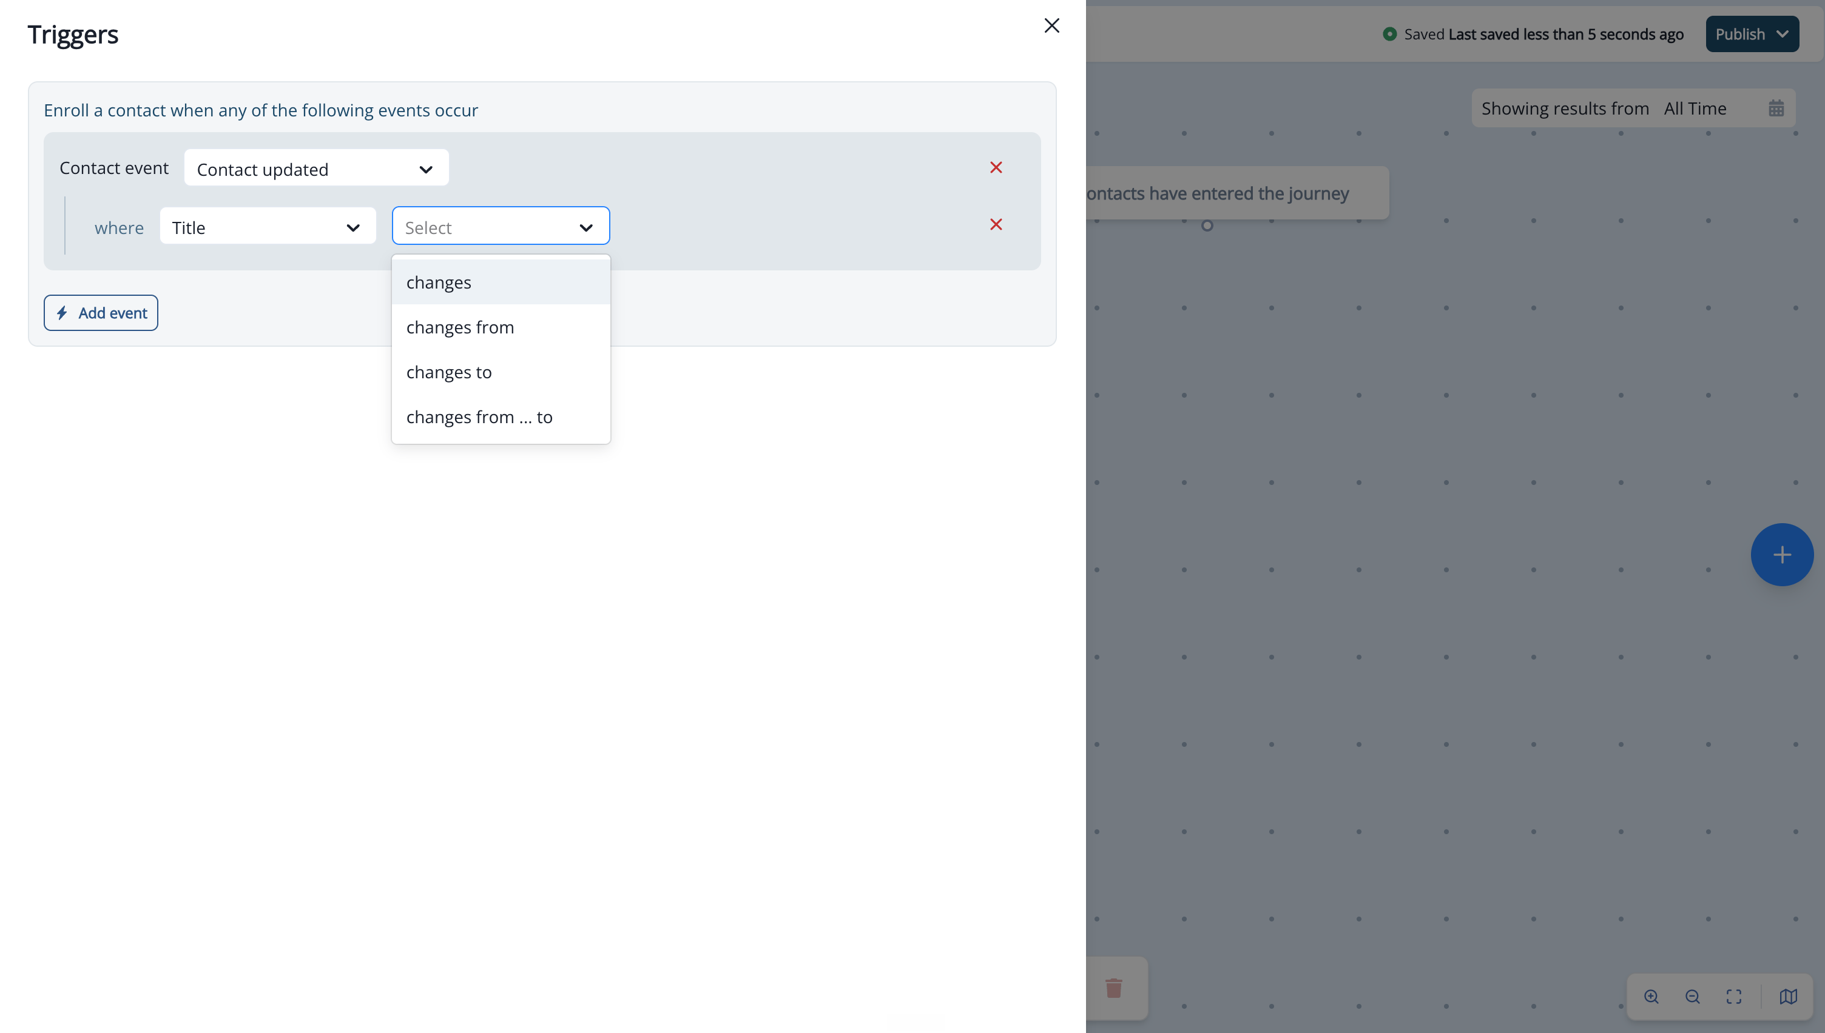
Task: Click the green saved status indicator
Action: [1390, 34]
